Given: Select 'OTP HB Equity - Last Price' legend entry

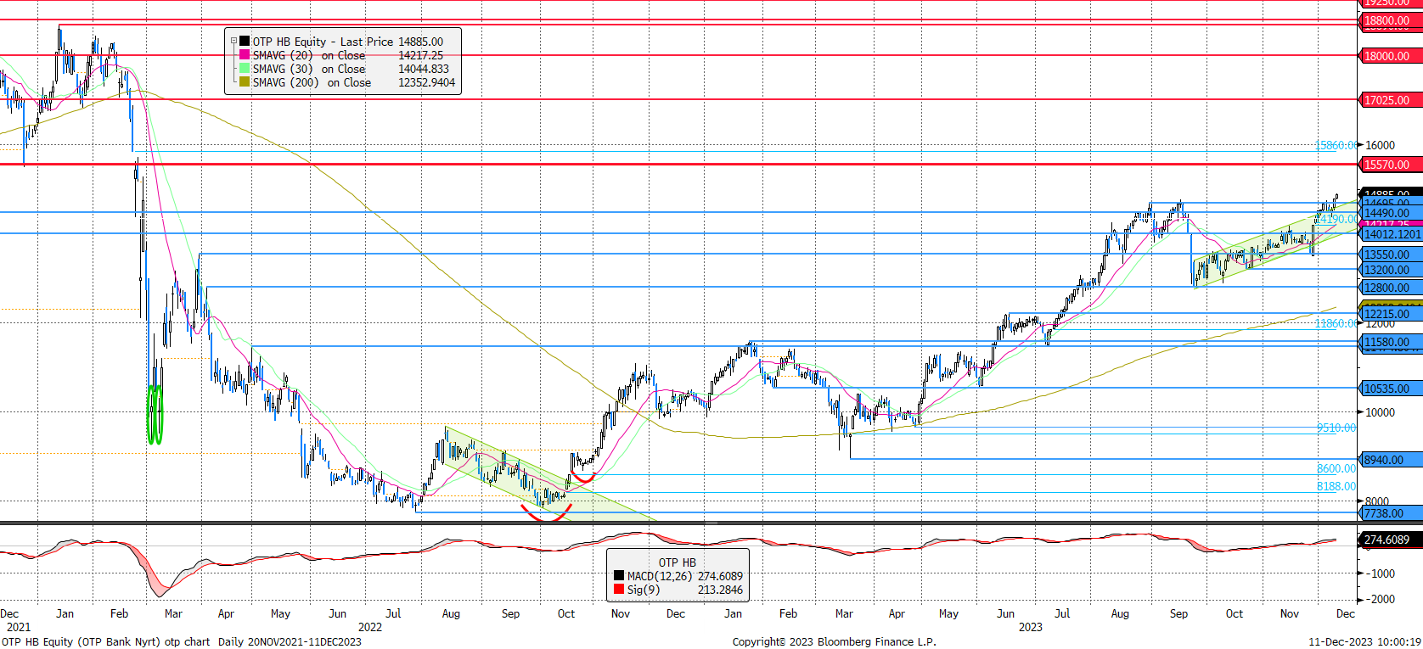Looking at the screenshot, I should pos(323,42).
